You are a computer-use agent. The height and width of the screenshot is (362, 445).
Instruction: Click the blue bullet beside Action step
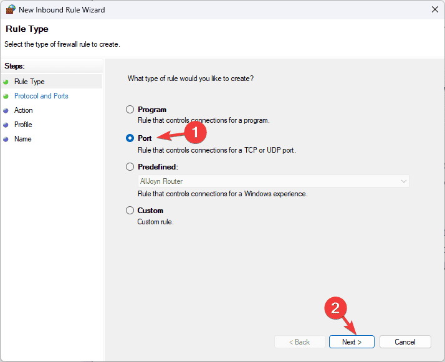[6, 110]
